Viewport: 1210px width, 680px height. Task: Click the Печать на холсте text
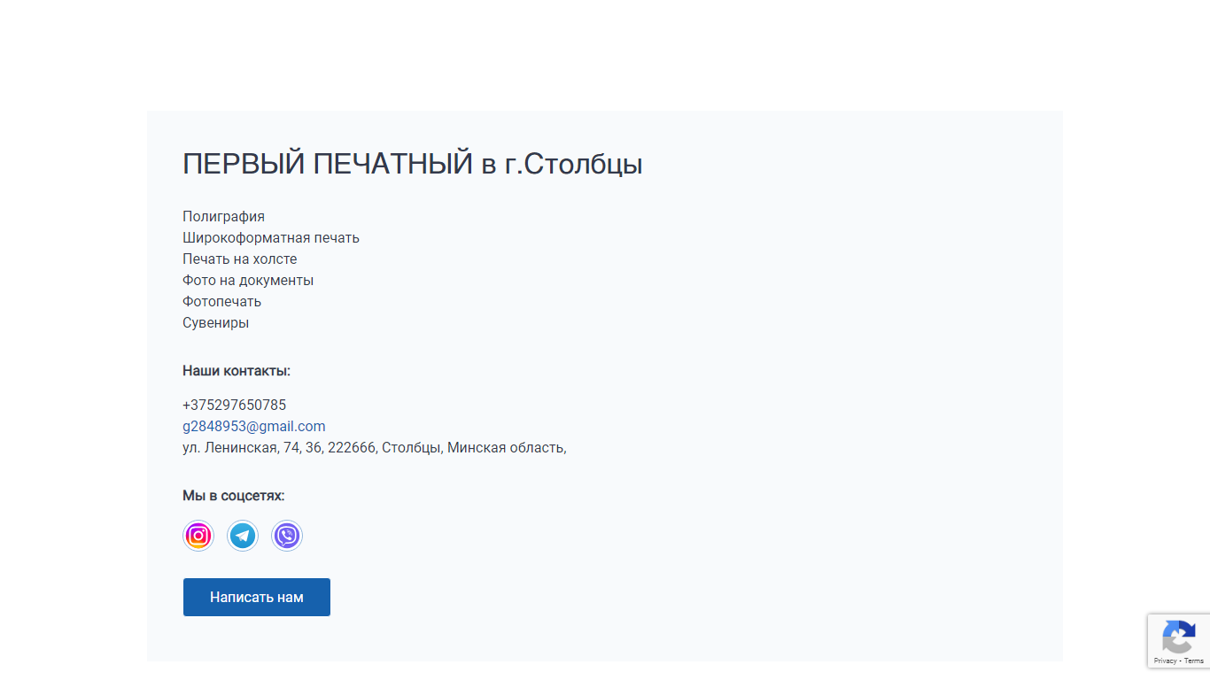(x=240, y=259)
